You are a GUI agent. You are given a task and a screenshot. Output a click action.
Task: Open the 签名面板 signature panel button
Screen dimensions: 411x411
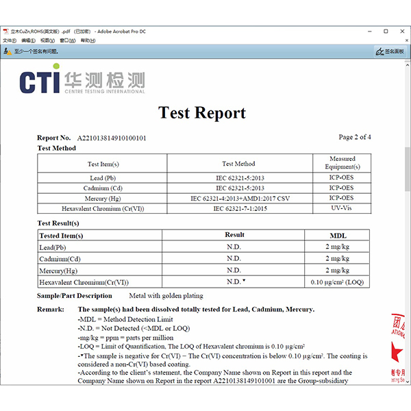coord(390,51)
